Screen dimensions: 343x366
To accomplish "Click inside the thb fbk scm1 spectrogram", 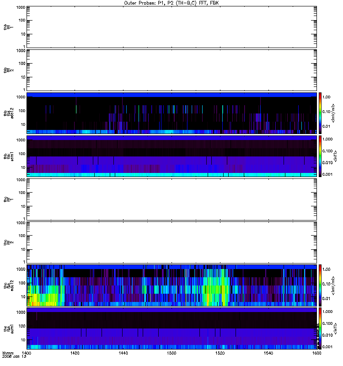I will point(171,156).
